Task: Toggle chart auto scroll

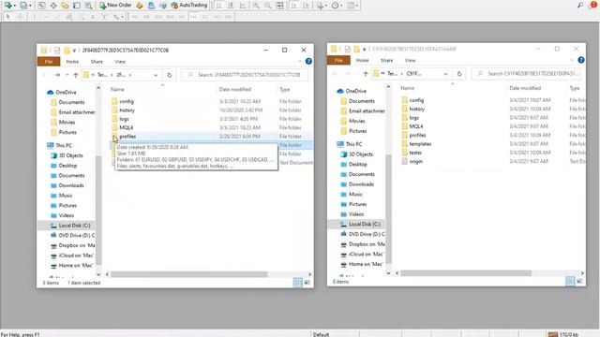Action: tap(293, 6)
